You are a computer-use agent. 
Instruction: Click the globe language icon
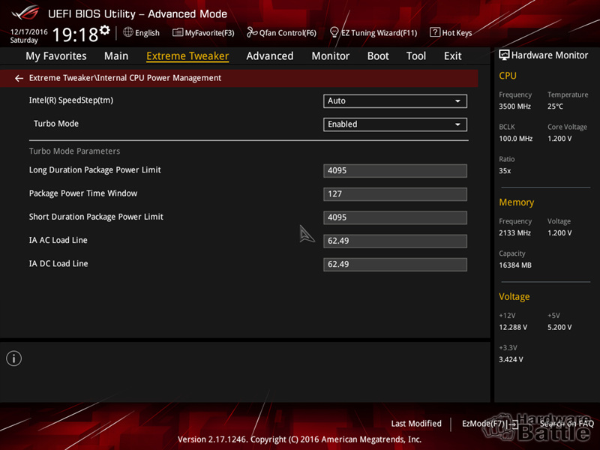pyautogui.click(x=127, y=32)
